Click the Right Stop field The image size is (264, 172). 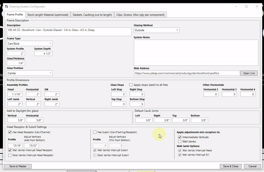[137, 94]
